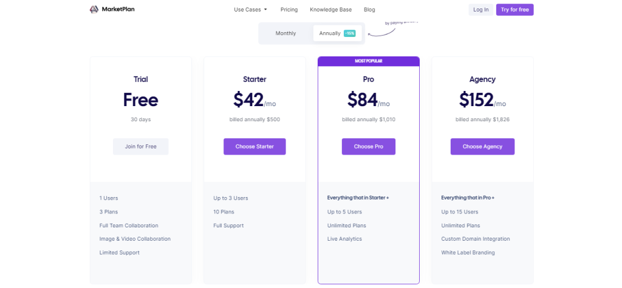The height and width of the screenshot is (288, 622).
Task: Select the Choose Agency button
Action: click(x=482, y=147)
